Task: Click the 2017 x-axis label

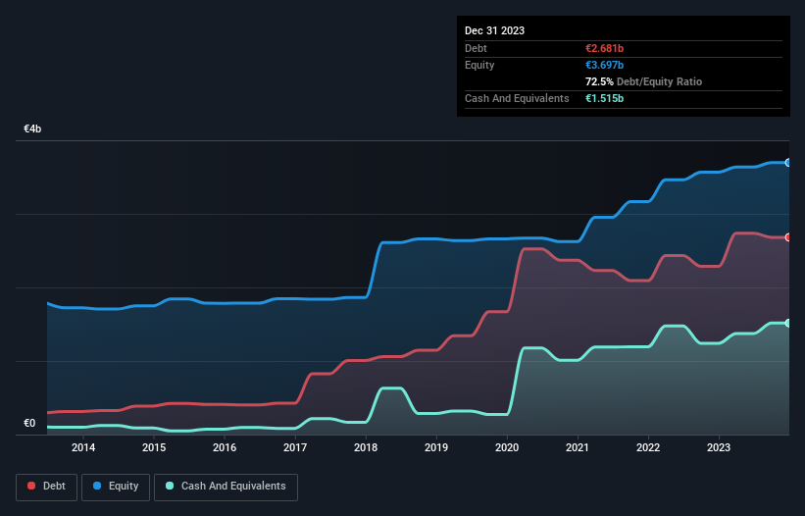Action: tap(295, 447)
